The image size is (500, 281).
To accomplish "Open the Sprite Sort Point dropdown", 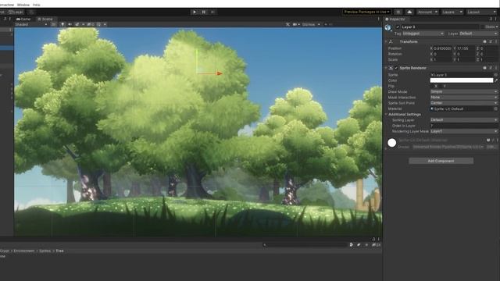I will pyautogui.click(x=463, y=103).
